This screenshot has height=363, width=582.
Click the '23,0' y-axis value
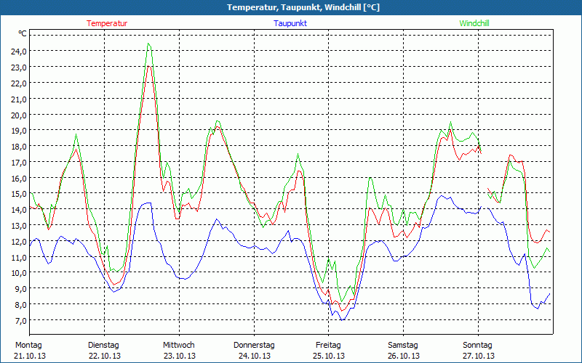(x=19, y=68)
